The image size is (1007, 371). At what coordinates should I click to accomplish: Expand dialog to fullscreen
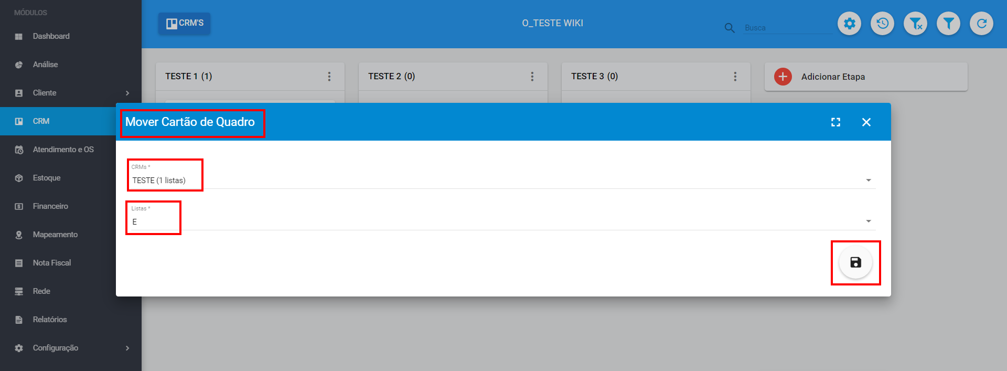coord(835,122)
